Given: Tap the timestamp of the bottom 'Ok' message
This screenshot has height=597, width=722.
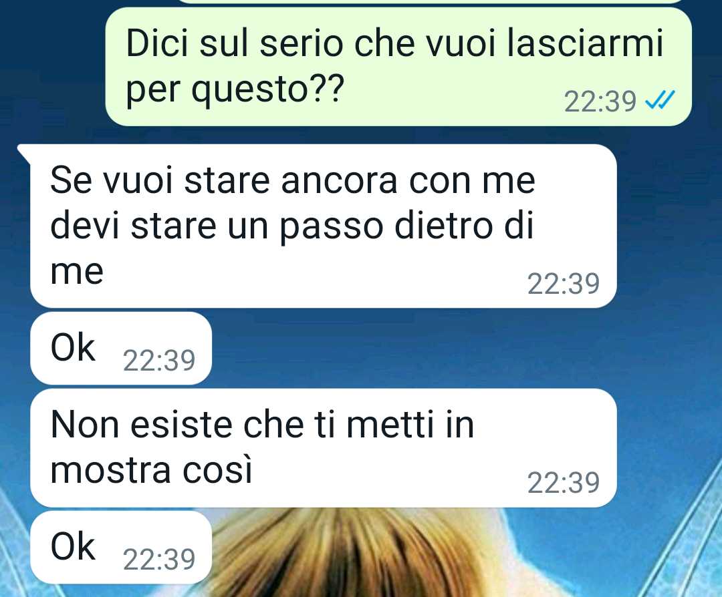Looking at the screenshot, I should tap(159, 560).
